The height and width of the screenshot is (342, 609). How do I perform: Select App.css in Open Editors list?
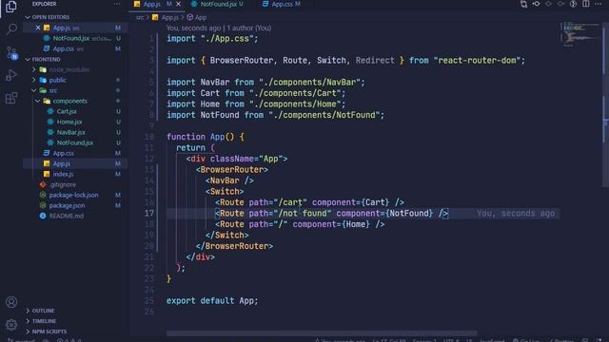tap(64, 48)
